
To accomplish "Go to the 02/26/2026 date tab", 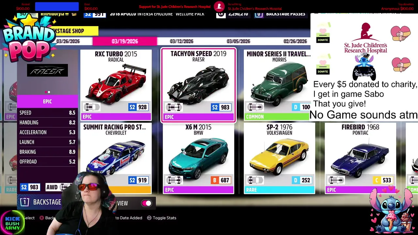I will pyautogui.click(x=295, y=41).
